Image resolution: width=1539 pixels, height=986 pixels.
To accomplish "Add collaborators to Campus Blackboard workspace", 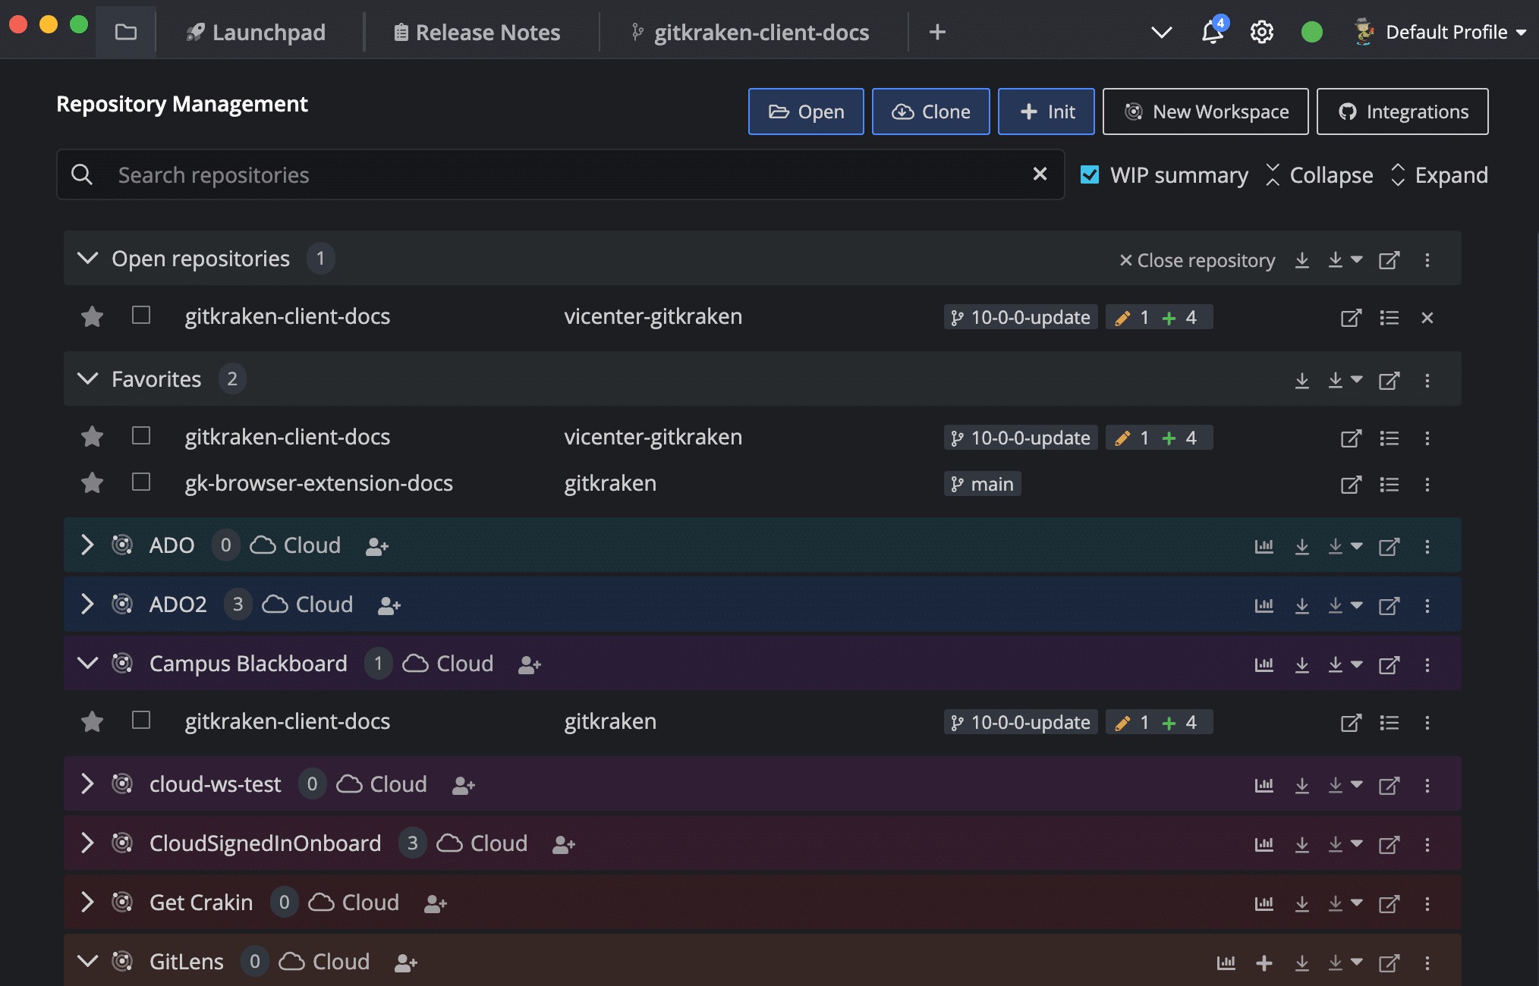I will click(x=529, y=664).
